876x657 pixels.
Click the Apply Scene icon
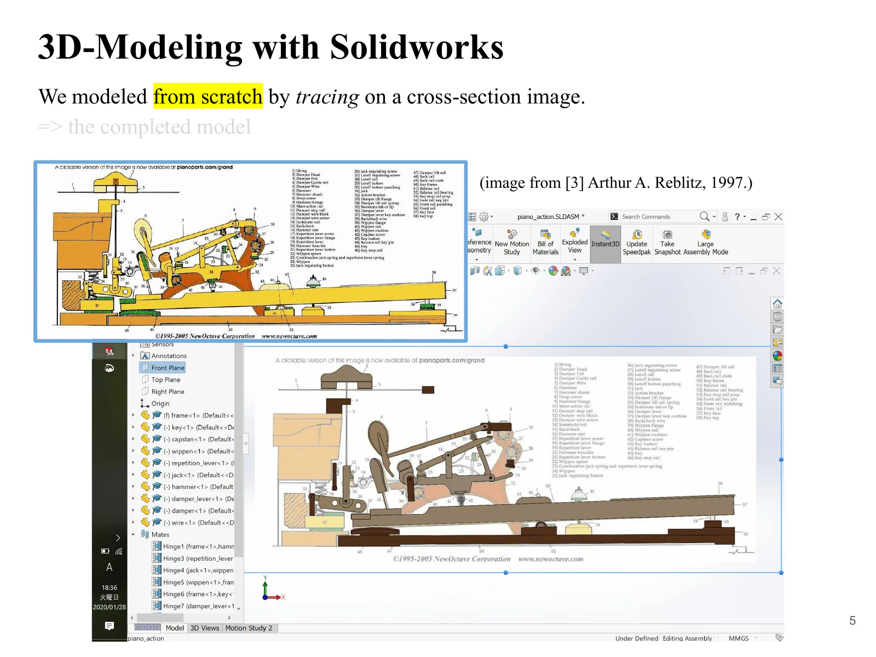coord(566,270)
